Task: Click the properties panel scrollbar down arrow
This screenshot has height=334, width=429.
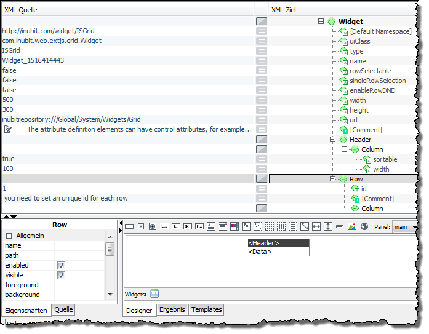Action: [x=110, y=295]
